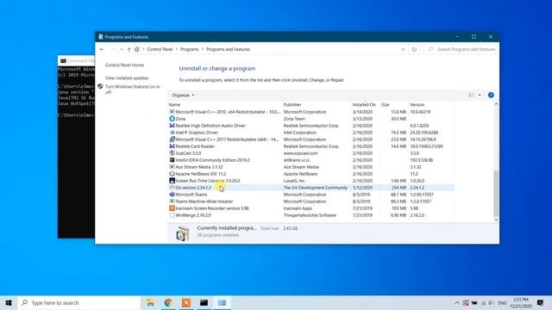Click the Git version 2.24.1.2 icon
Viewport: 552px width, 310px height.
[172, 188]
